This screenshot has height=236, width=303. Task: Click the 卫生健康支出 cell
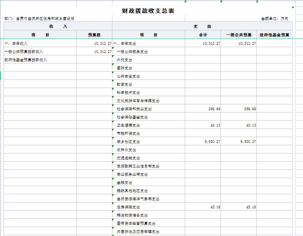[128, 125]
